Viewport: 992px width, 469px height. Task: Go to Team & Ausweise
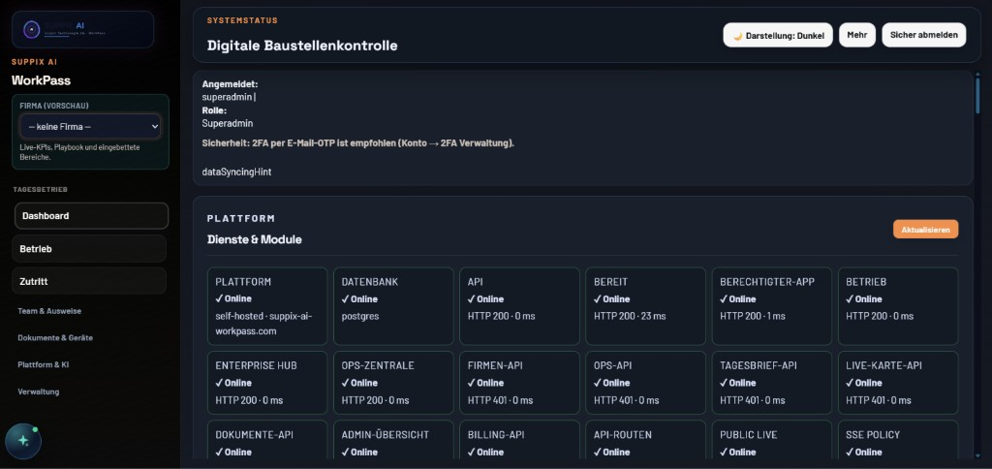49,311
